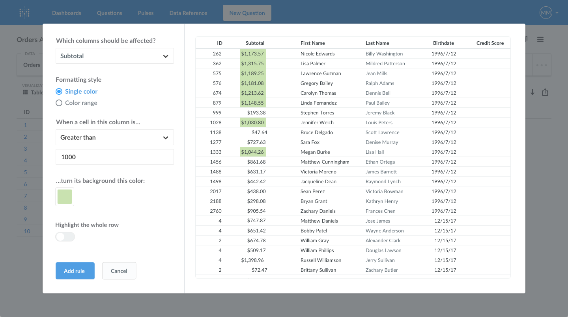Enable Highlight the whole row
568x317 pixels.
pos(65,237)
